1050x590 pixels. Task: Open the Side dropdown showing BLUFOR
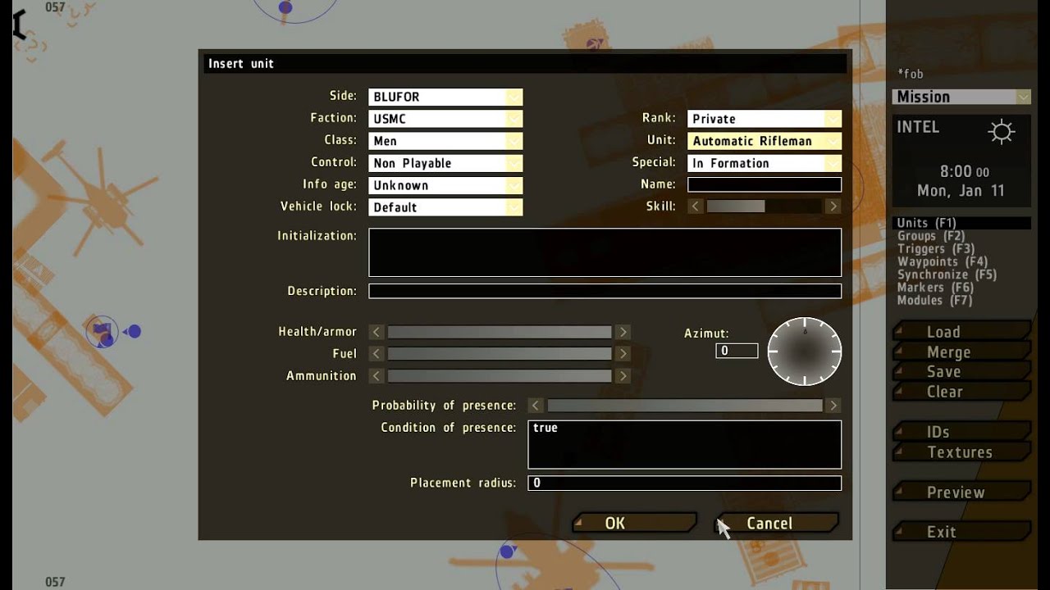point(445,97)
